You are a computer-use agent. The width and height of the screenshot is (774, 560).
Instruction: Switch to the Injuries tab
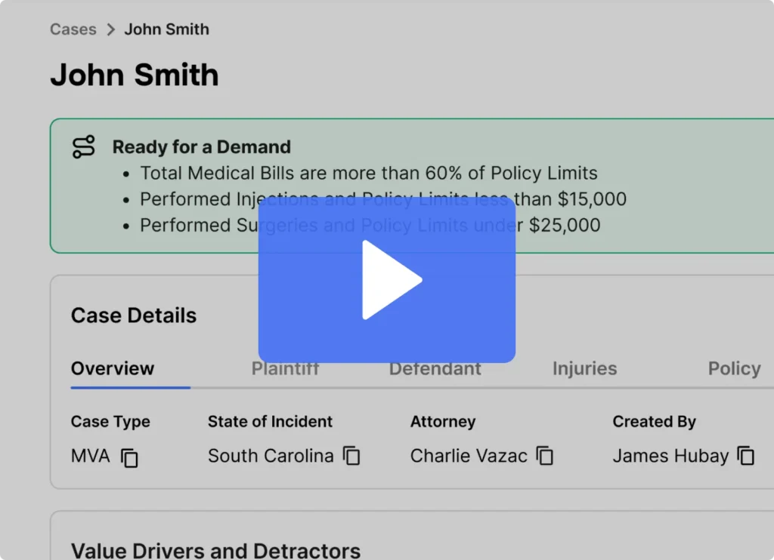584,368
